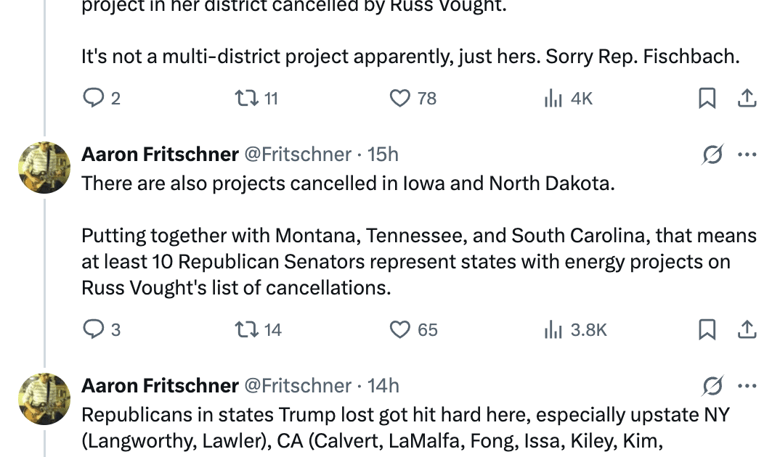The width and height of the screenshot is (780, 457).
Task: Bookmark the Iowa and North Dakota tweet
Action: tap(707, 330)
